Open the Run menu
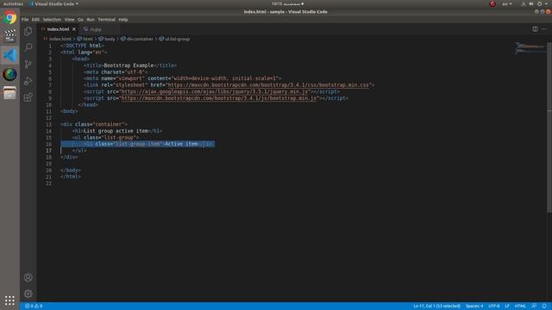This screenshot has height=310, width=552. (x=91, y=19)
